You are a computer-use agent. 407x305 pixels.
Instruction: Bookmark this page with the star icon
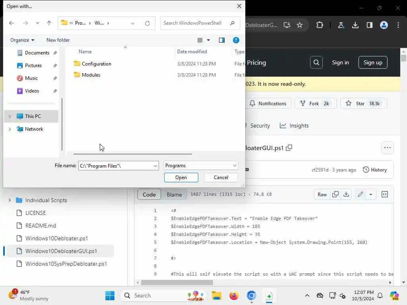click(x=300, y=25)
